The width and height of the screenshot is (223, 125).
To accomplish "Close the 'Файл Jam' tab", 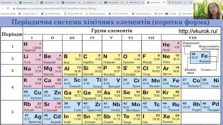I will pyautogui.click(x=143, y=2).
